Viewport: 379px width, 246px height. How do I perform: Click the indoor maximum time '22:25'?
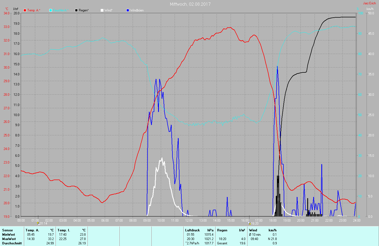(63, 239)
